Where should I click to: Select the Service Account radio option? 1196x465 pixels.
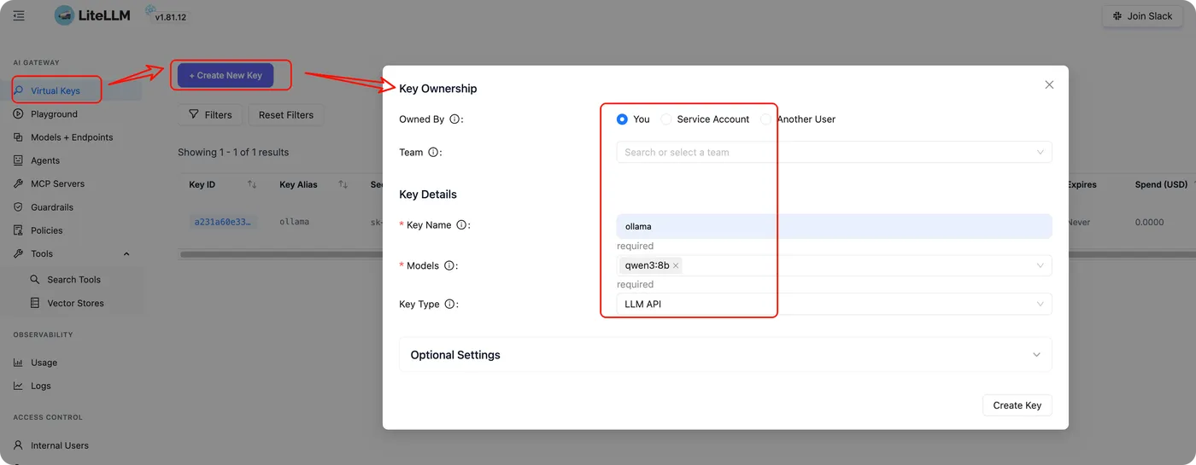(x=666, y=119)
